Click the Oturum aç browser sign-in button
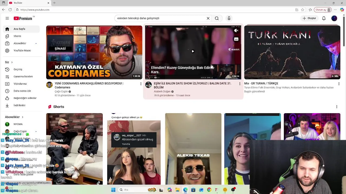This screenshot has width=346, height=194. [x=323, y=10]
